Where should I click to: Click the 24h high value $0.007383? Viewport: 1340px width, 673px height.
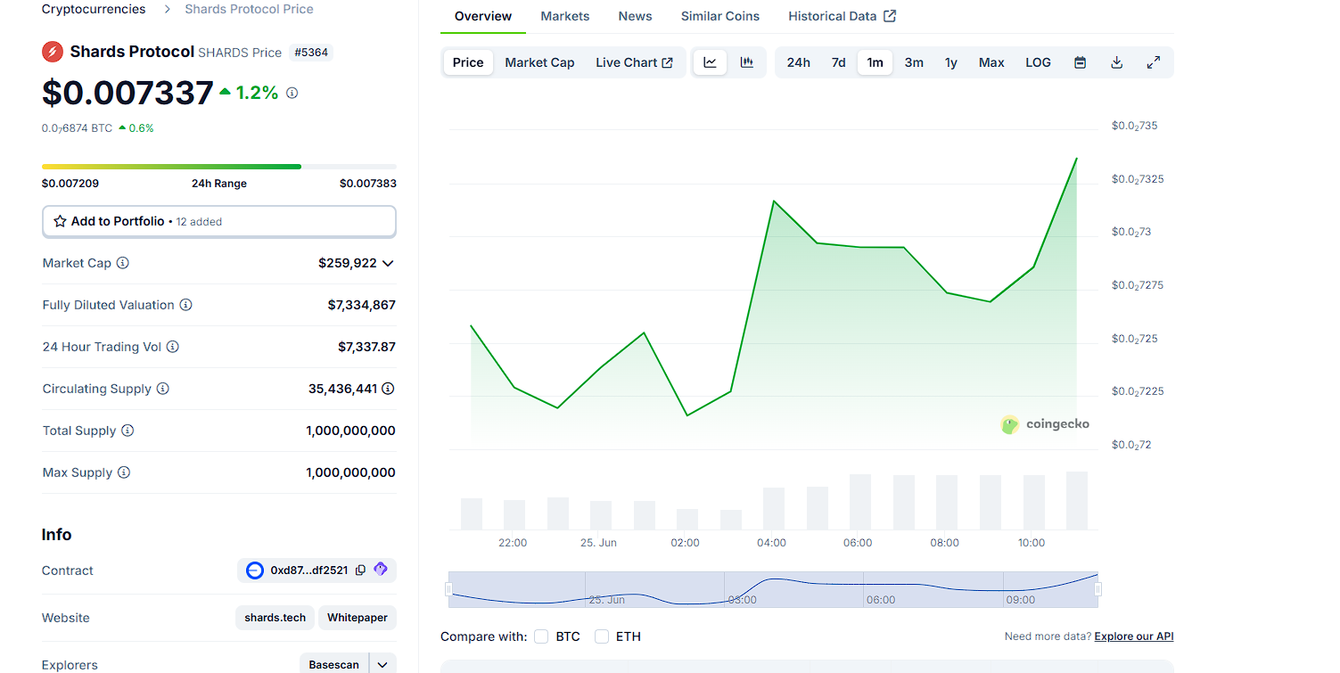368,184
